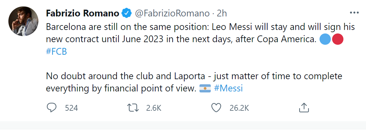Like the tweet with the heart icon

[x=216, y=108]
